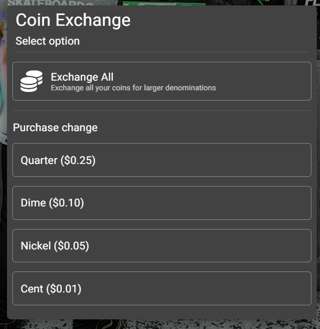Click the Select option subtitle
320x329 pixels.
(48, 41)
